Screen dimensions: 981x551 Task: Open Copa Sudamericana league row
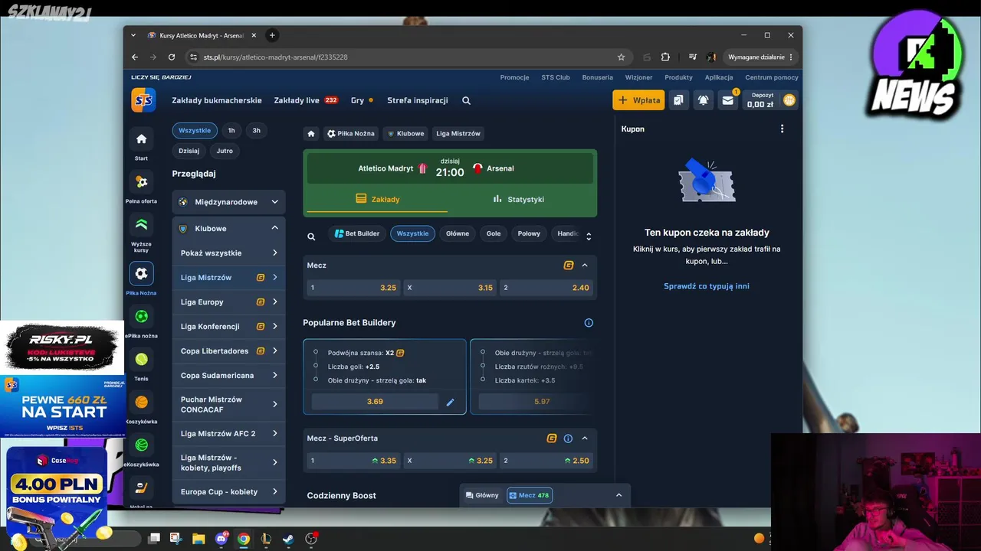(x=228, y=375)
